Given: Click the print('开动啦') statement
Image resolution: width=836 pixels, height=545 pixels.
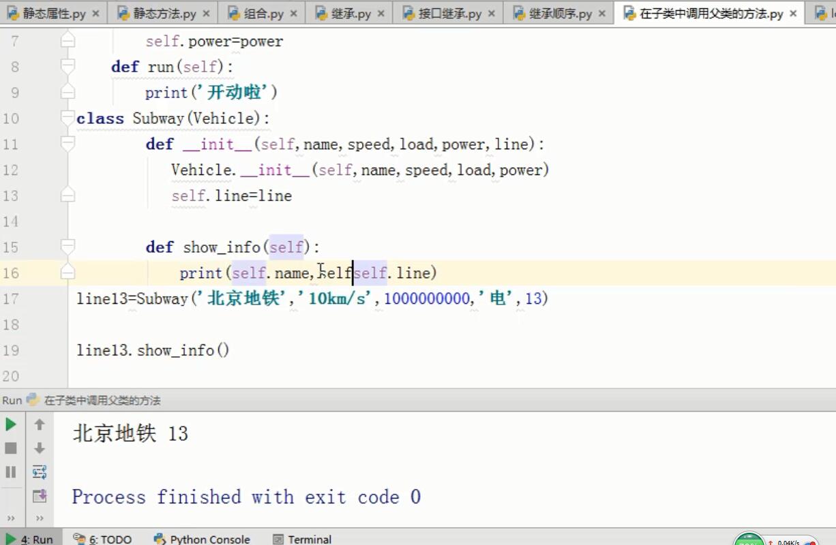Looking at the screenshot, I should coord(211,93).
